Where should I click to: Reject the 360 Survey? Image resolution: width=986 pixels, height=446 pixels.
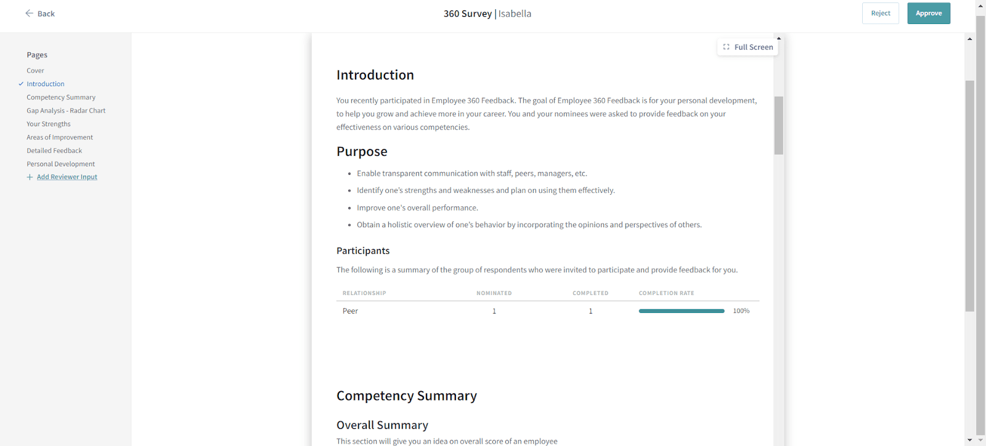[880, 13]
